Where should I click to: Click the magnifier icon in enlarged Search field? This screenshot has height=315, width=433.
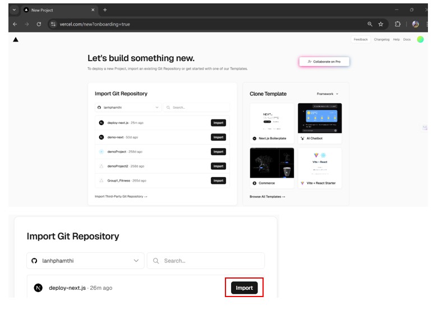coord(156,261)
